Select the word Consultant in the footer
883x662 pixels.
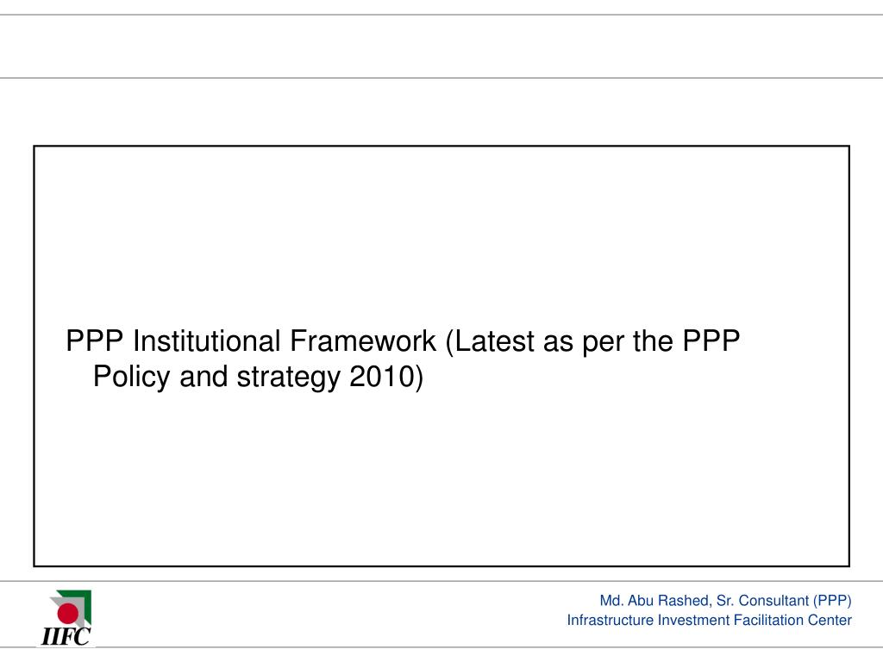pyautogui.click(x=773, y=601)
